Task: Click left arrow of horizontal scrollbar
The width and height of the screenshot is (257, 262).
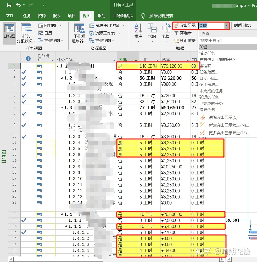Action: coord(11,259)
